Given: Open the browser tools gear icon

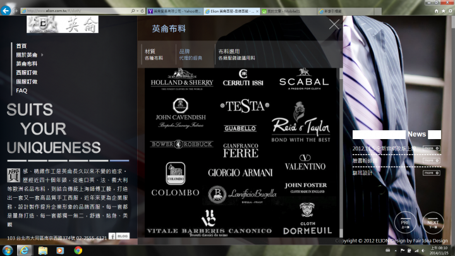Looking at the screenshot, I should coord(451,11).
